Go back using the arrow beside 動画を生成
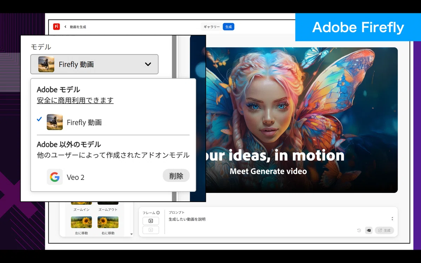This screenshot has height=263, width=421. tap(65, 27)
